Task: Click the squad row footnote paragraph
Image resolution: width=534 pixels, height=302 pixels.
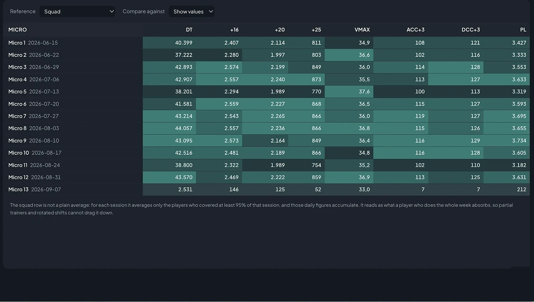Action: [x=261, y=209]
